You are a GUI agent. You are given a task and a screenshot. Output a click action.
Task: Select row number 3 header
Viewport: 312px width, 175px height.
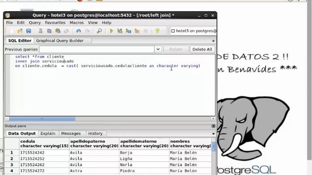tap(12, 165)
